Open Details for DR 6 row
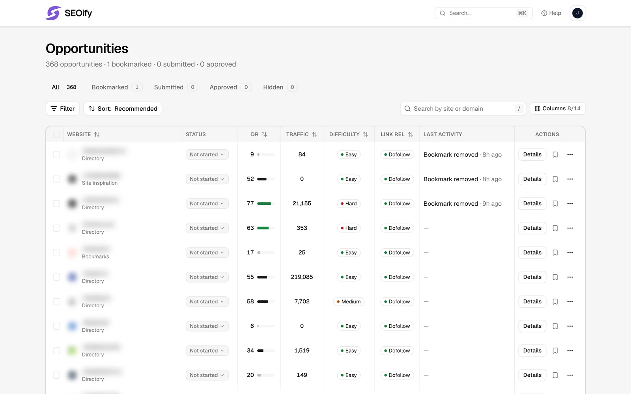The height and width of the screenshot is (394, 631). [532, 326]
